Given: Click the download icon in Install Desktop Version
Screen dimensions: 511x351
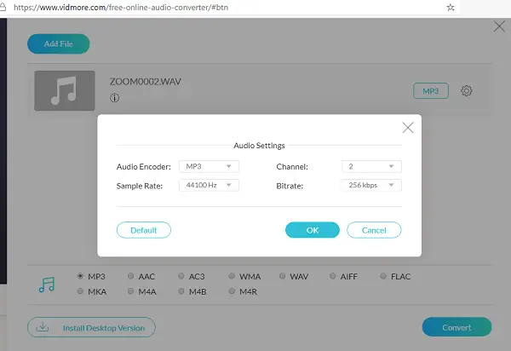Looking at the screenshot, I should coord(43,327).
